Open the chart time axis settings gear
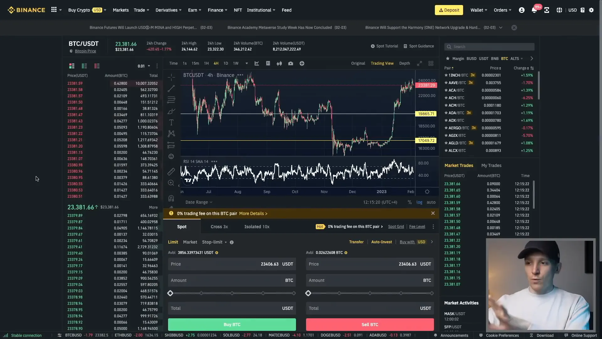 tap(427, 191)
